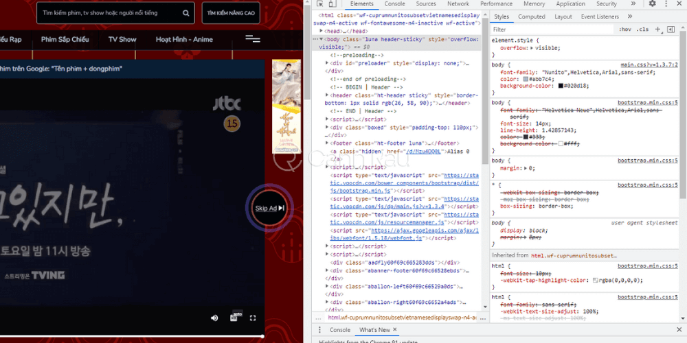Click the html breadcrumb in Elements footer

[402, 318]
